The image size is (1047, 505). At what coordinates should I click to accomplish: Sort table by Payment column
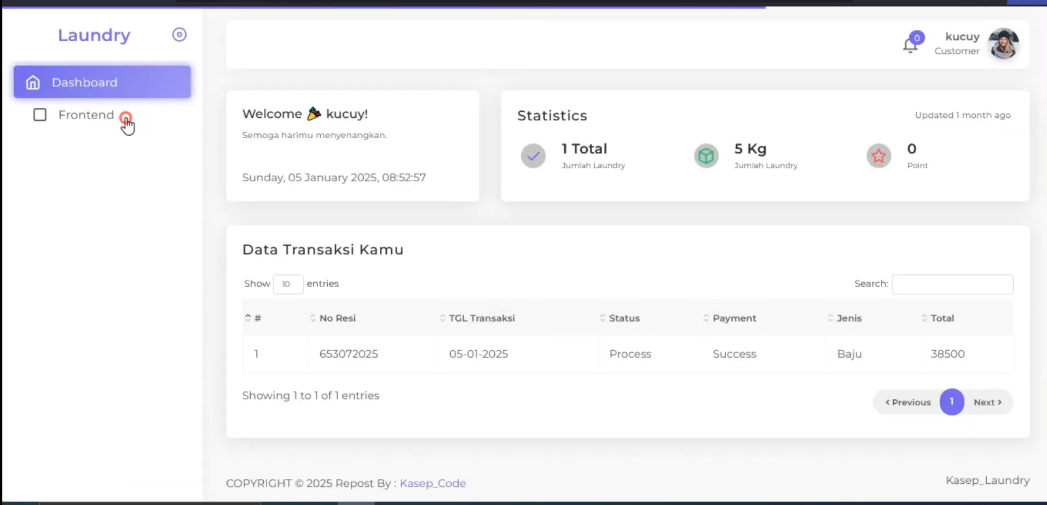pos(764,318)
